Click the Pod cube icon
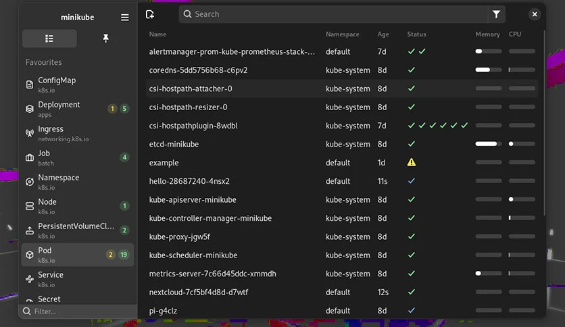 (30, 255)
